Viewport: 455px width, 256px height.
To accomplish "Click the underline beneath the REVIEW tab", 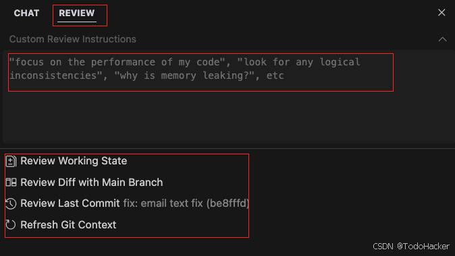I will 76,22.
